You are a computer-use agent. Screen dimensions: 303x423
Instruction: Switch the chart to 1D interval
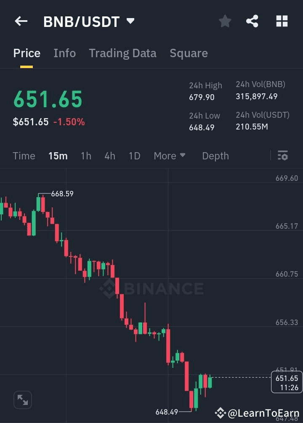[134, 156]
